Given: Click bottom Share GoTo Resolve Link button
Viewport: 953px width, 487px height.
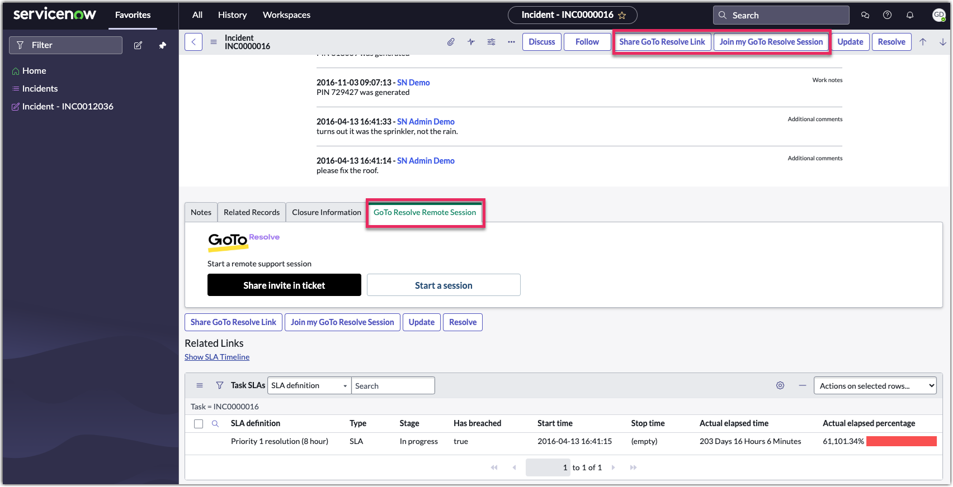Looking at the screenshot, I should [233, 322].
